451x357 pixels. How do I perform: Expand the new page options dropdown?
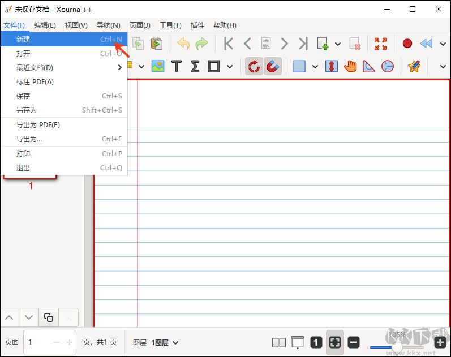click(x=338, y=44)
